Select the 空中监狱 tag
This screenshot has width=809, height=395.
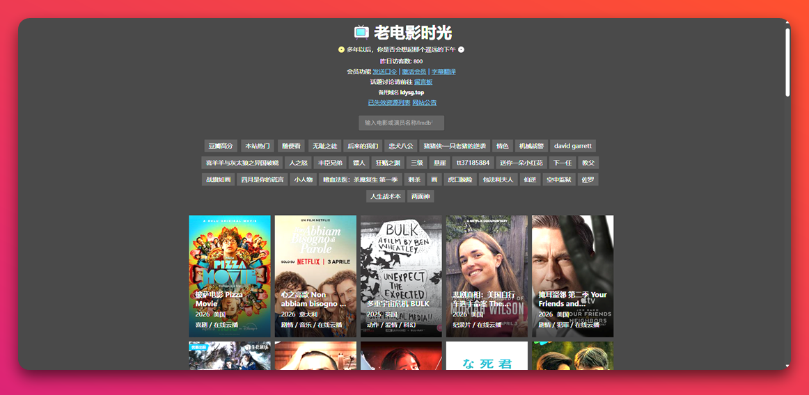click(559, 180)
